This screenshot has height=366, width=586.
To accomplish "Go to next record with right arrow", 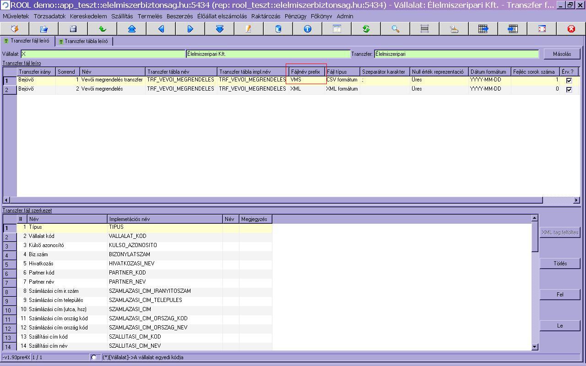I will (190, 29).
